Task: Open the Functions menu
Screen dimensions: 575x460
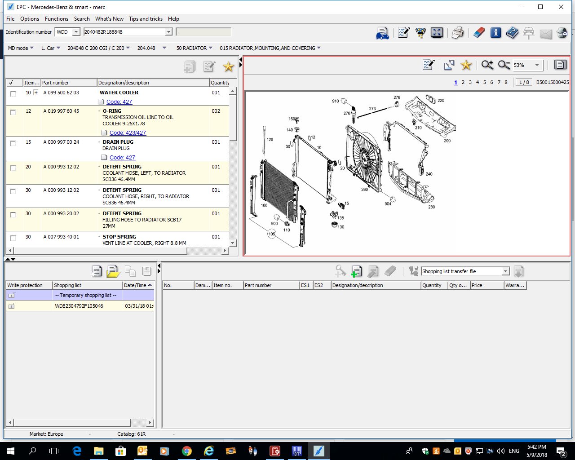Action: coord(57,19)
